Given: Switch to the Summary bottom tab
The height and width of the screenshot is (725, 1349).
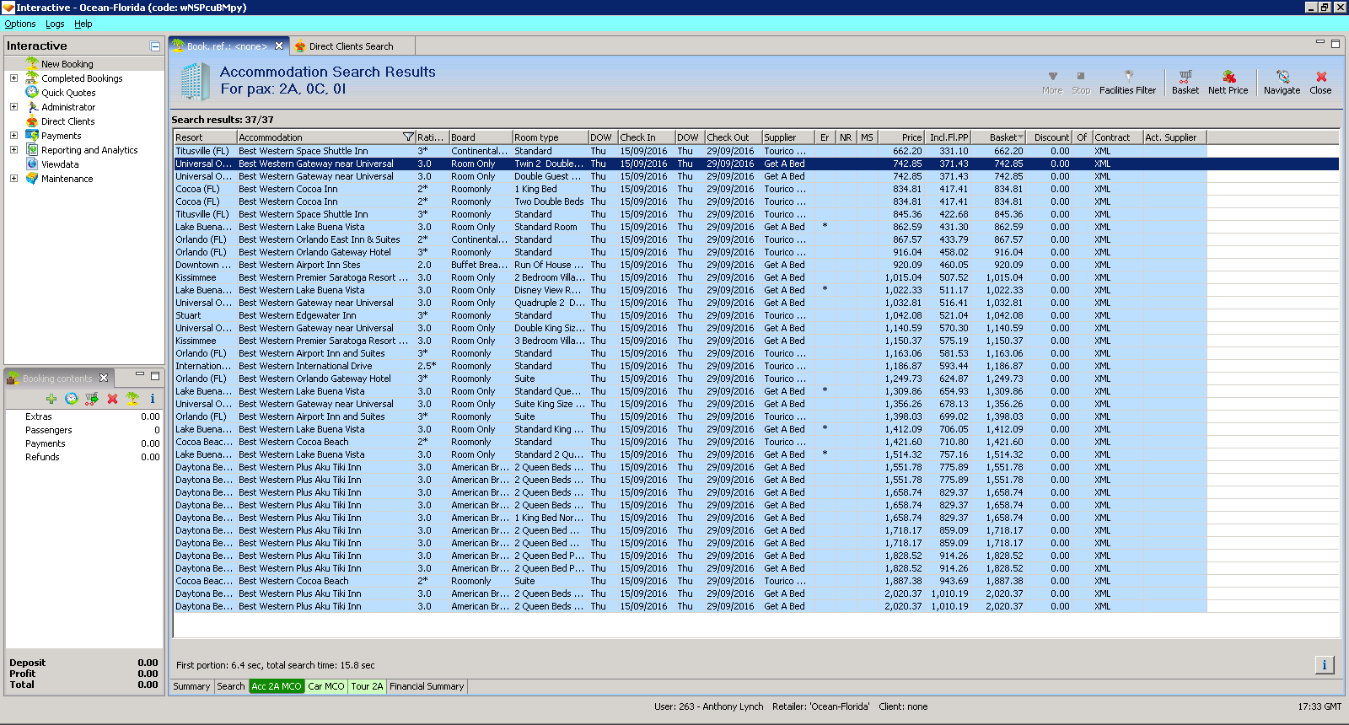Looking at the screenshot, I should 191,686.
